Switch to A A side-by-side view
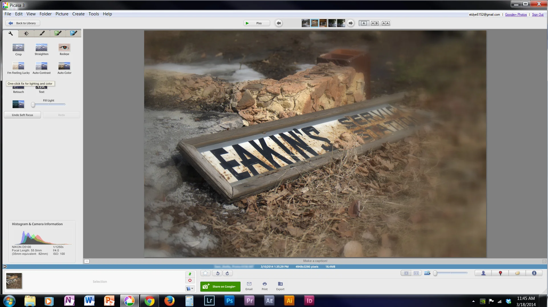The image size is (548, 307). 386,23
